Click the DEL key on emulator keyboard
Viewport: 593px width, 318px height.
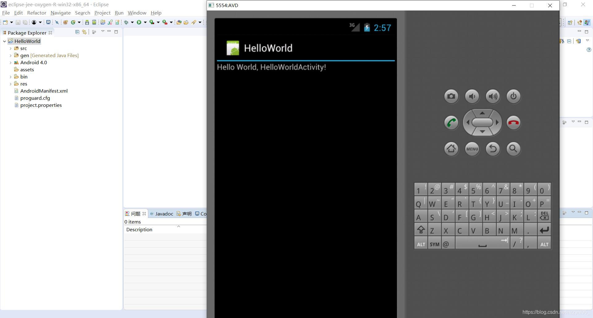coord(544,216)
